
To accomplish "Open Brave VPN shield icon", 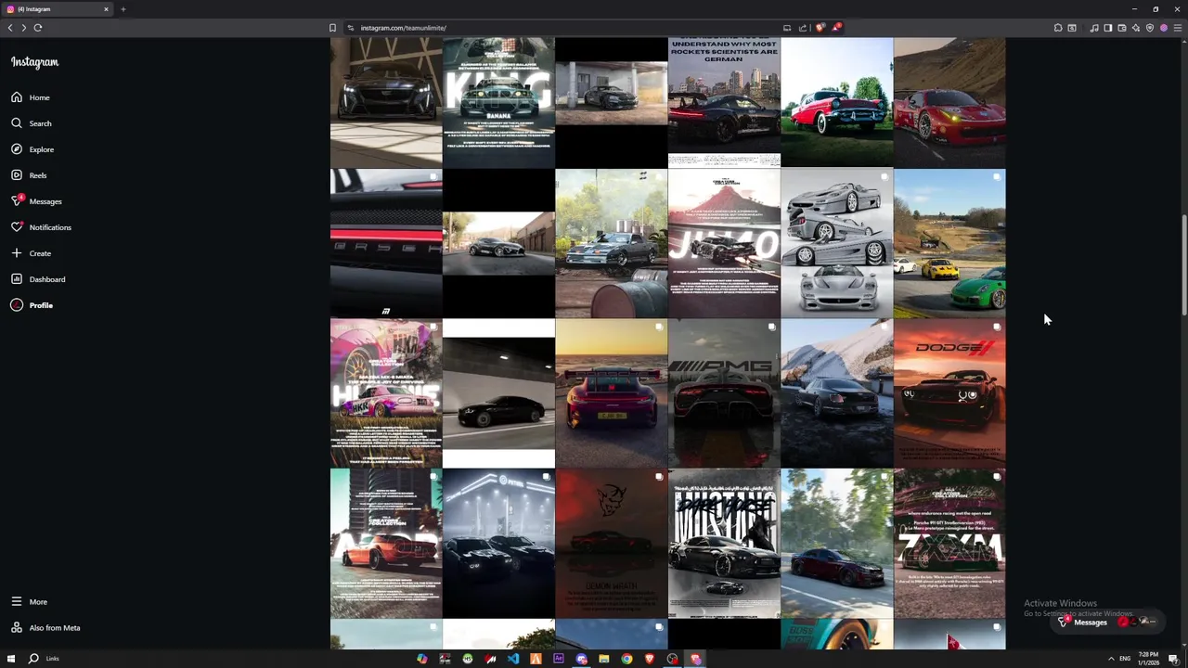I will click(1150, 28).
